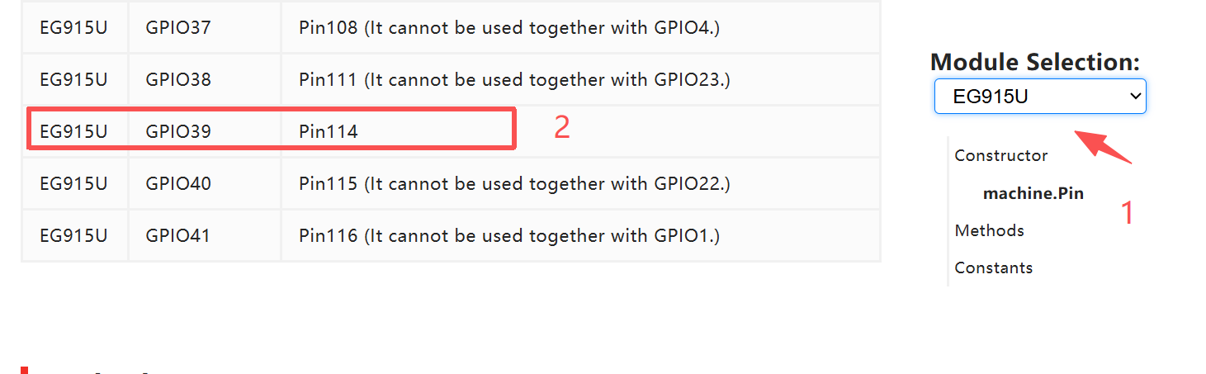1206x374 pixels.
Task: Click the Pin115 description cell
Action: 514,183
